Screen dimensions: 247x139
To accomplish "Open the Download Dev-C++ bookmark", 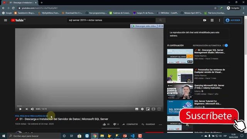I will point(72,13).
